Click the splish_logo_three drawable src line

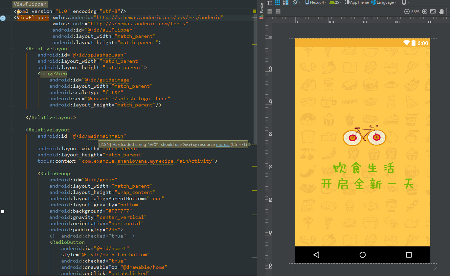[110, 99]
